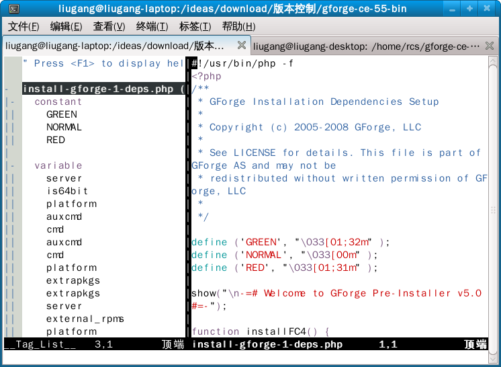Click the define 'NORMAL' line

click(284, 255)
